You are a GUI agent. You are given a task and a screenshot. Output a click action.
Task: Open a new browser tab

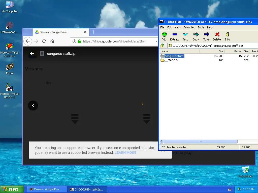(93, 32)
